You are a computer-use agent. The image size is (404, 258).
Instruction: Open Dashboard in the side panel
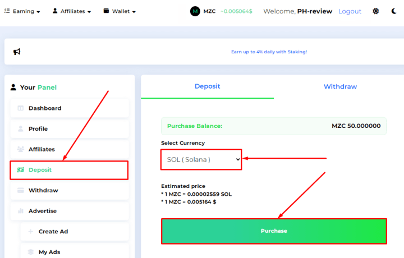pyautogui.click(x=70, y=108)
